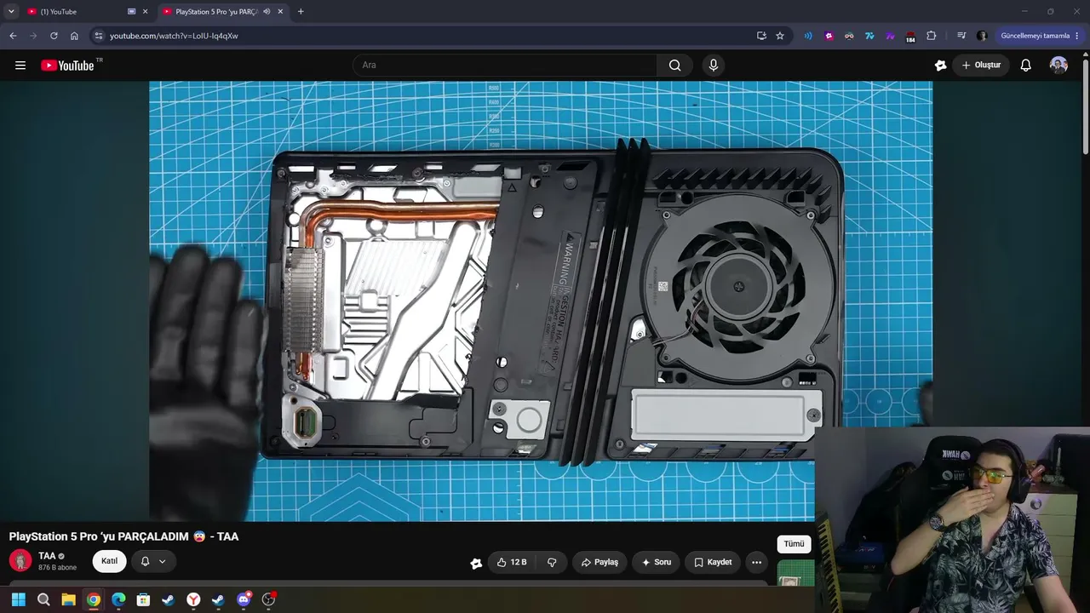Click the Soru ask button
Image resolution: width=1090 pixels, height=613 pixels.
tap(656, 562)
